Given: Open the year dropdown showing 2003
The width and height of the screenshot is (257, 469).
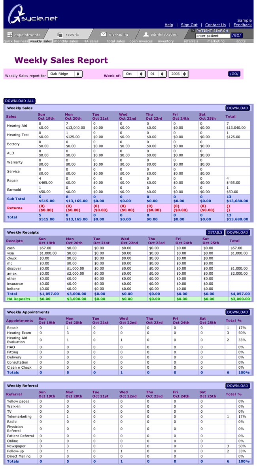Looking at the screenshot, I should tap(178, 74).
